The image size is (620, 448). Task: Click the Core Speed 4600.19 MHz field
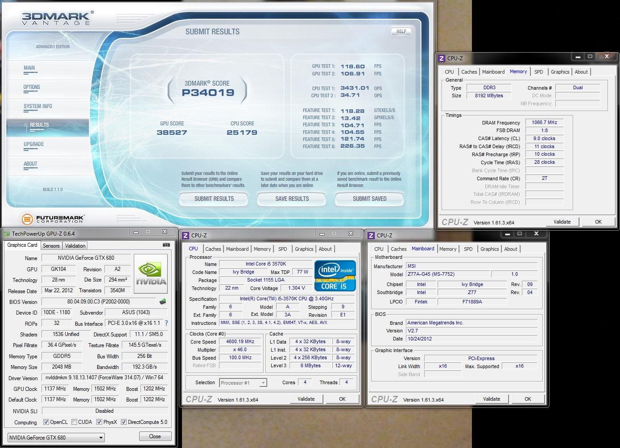(240, 341)
